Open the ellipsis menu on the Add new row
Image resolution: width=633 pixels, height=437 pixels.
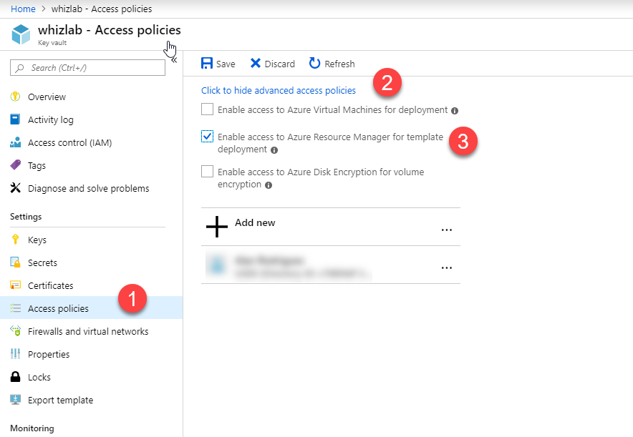pos(447,230)
